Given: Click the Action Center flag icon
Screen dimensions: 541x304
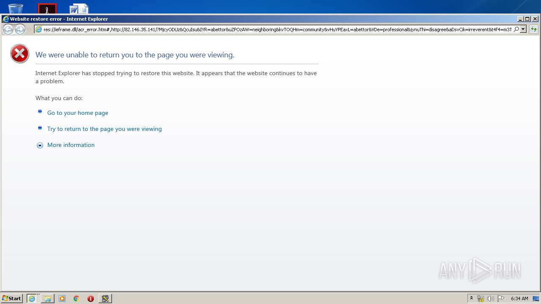Looking at the screenshot, I should coord(501,299).
